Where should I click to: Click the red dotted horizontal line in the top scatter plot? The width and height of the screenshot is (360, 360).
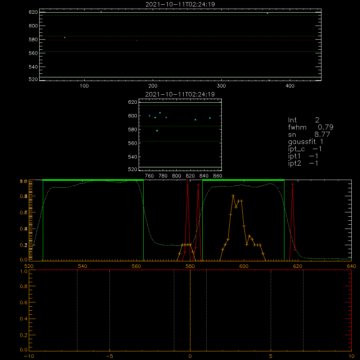[x=180, y=40]
